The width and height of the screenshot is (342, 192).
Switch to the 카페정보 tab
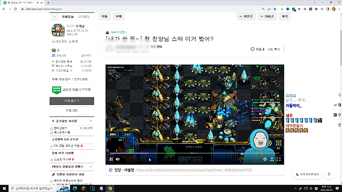pos(68,16)
